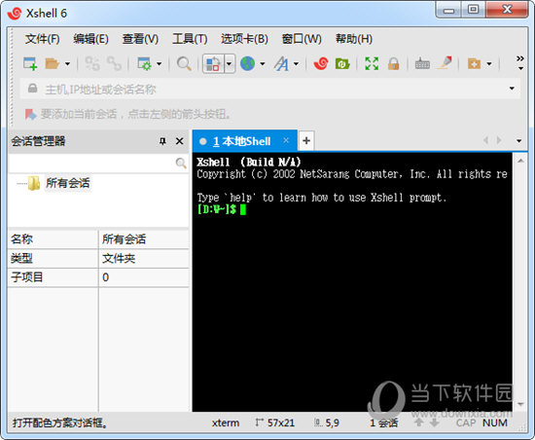Click the session manager search magnifier
535x440 pixels.
[x=181, y=164]
